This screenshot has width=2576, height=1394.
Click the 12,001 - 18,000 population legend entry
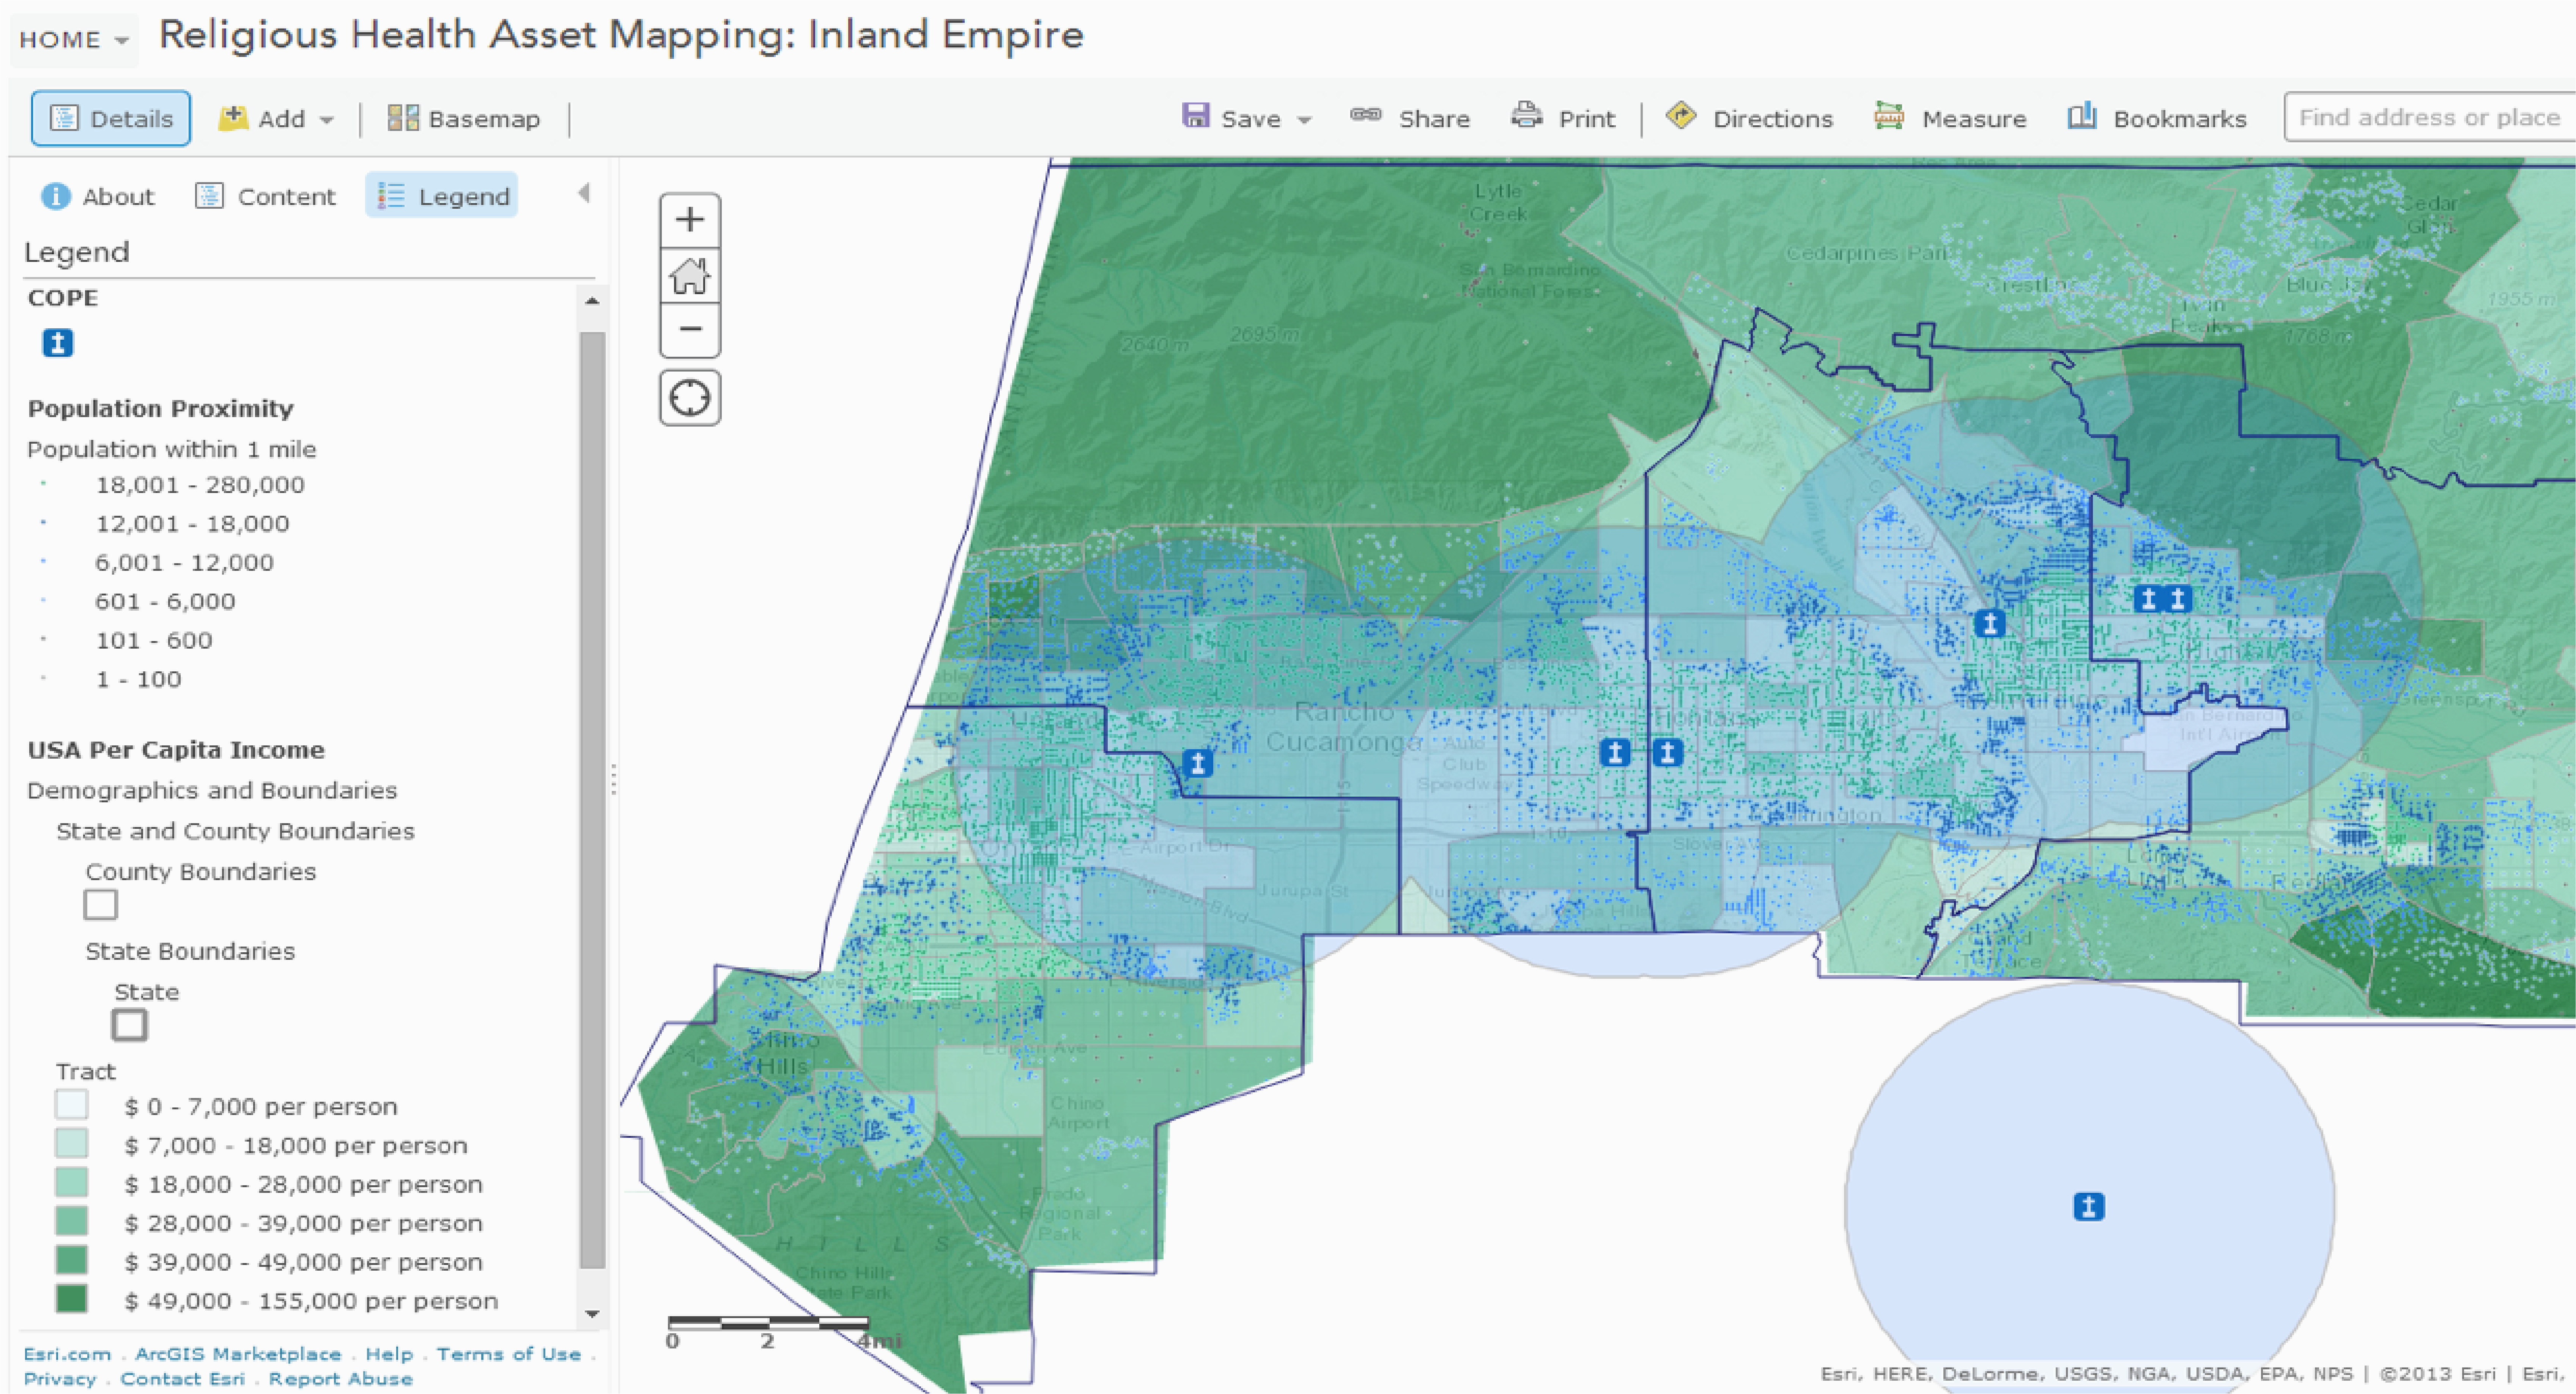(x=192, y=524)
